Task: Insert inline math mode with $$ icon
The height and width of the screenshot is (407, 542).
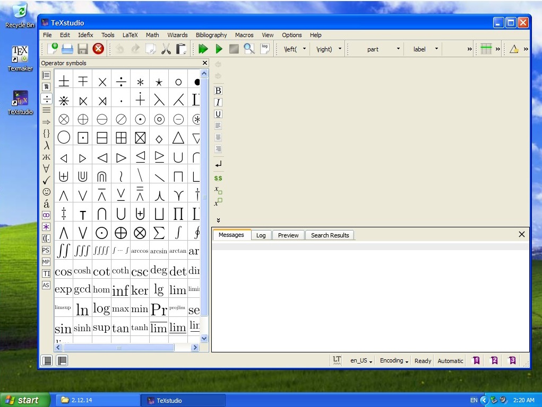Action: 218,178
